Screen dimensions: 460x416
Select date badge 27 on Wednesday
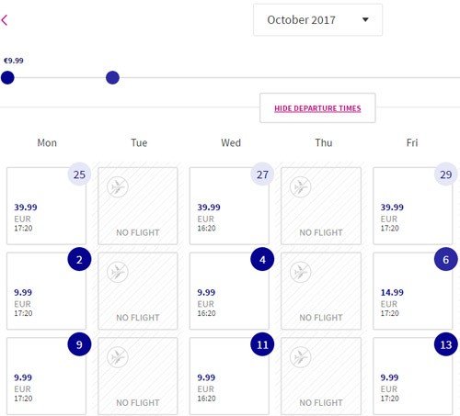click(262, 174)
